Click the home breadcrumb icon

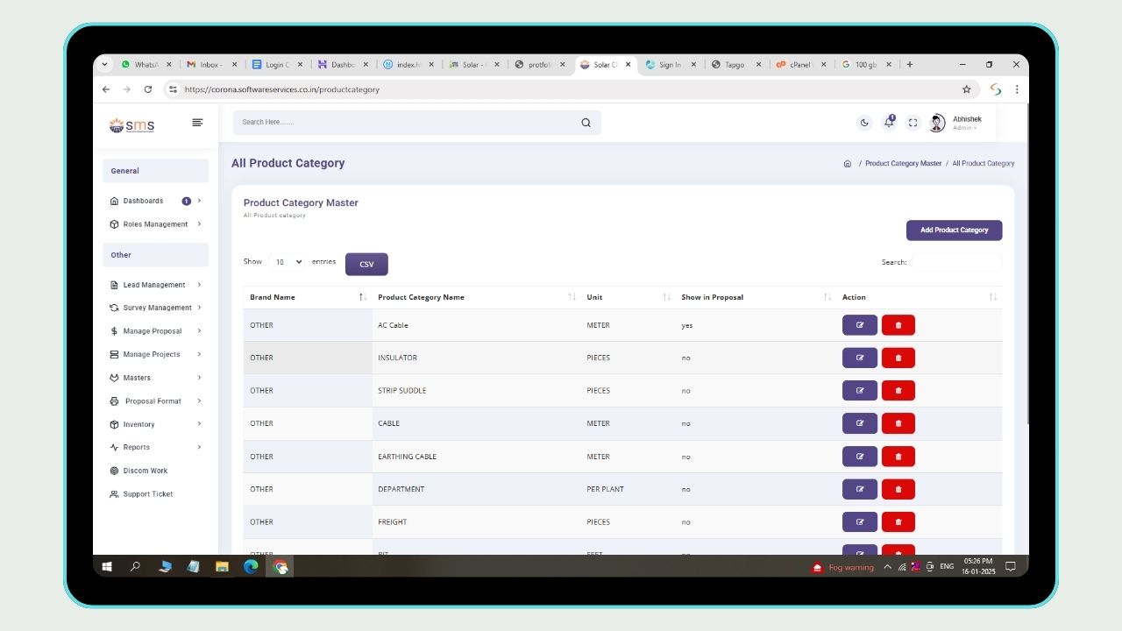click(847, 164)
